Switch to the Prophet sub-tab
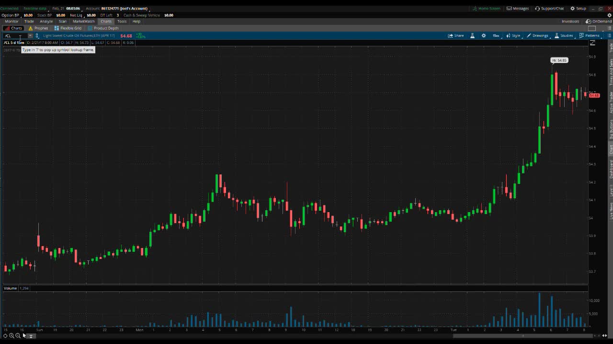This screenshot has height=344, width=613. (x=38, y=28)
